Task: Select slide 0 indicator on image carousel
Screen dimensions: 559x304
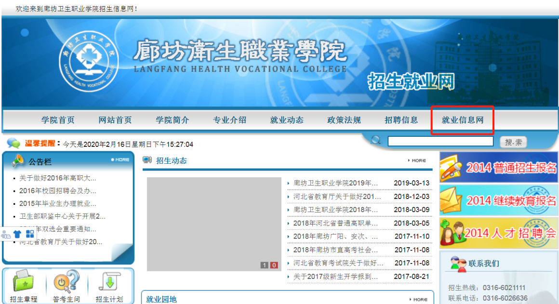Action: 274,265
